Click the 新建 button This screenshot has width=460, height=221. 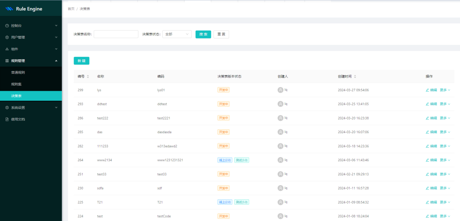coord(81,61)
